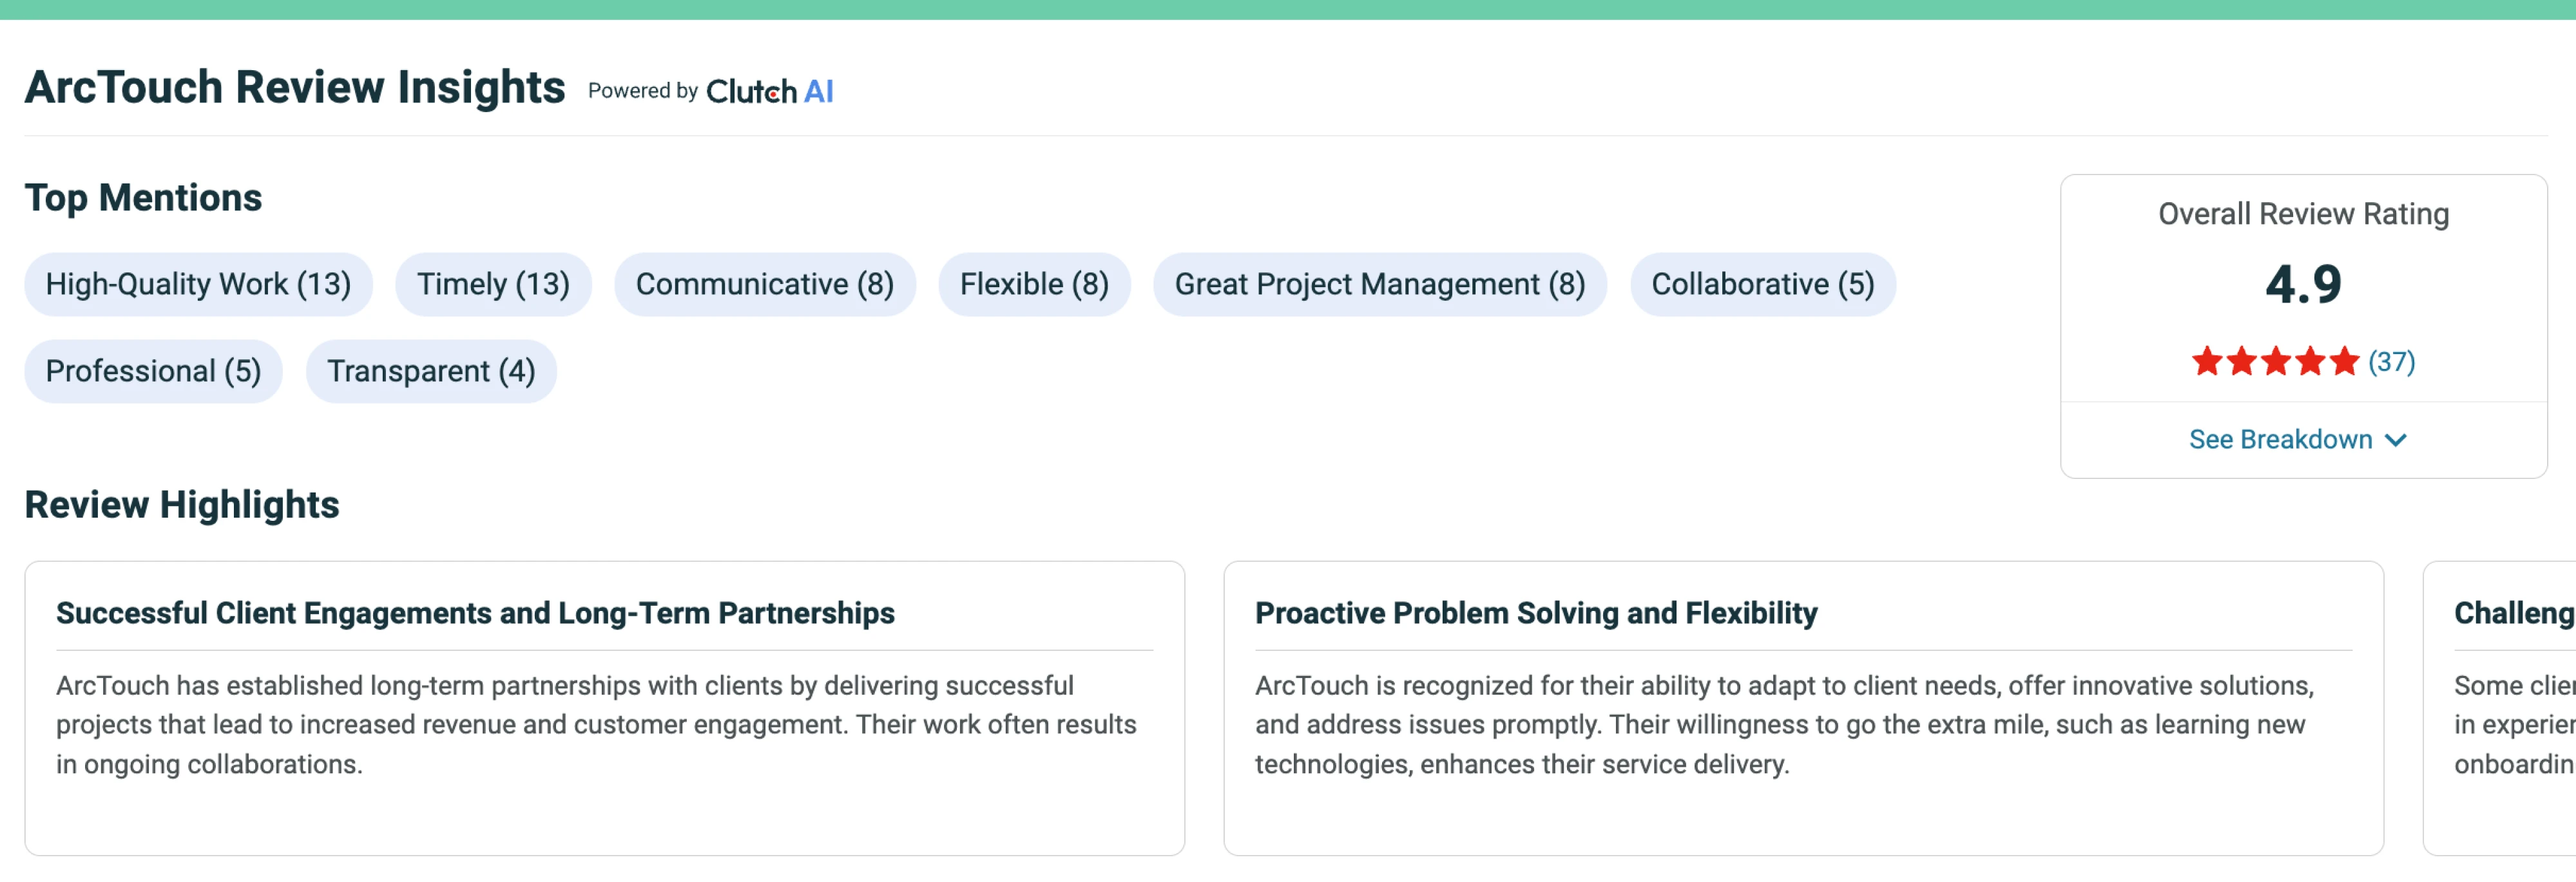This screenshot has height=882, width=2576.
Task: Click the Collaborative (5) mention chip
Action: tap(1763, 285)
